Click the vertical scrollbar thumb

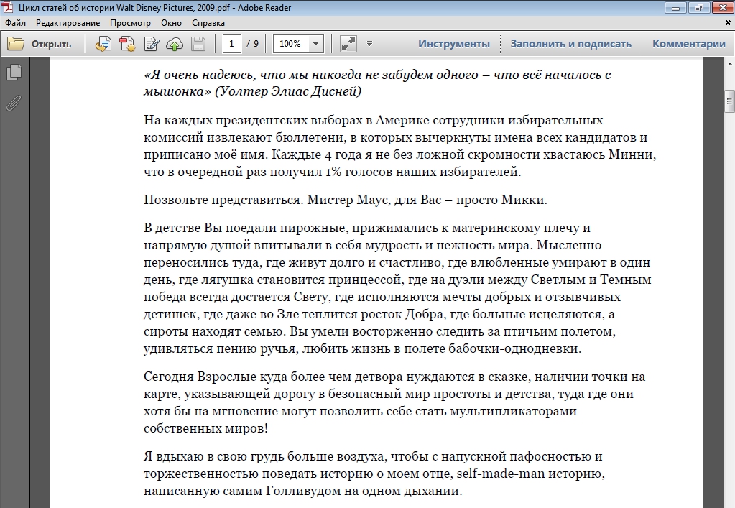(729, 101)
